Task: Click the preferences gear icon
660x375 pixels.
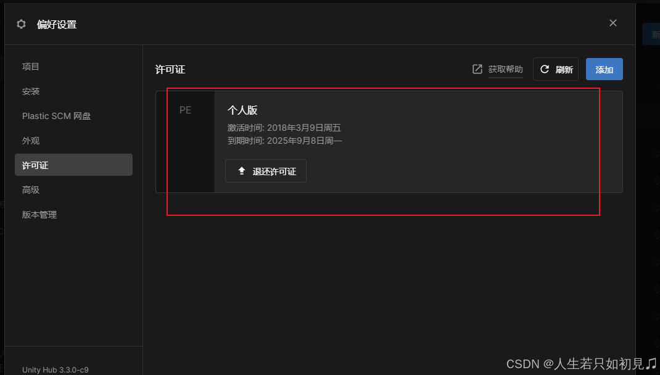Action: pyautogui.click(x=21, y=25)
